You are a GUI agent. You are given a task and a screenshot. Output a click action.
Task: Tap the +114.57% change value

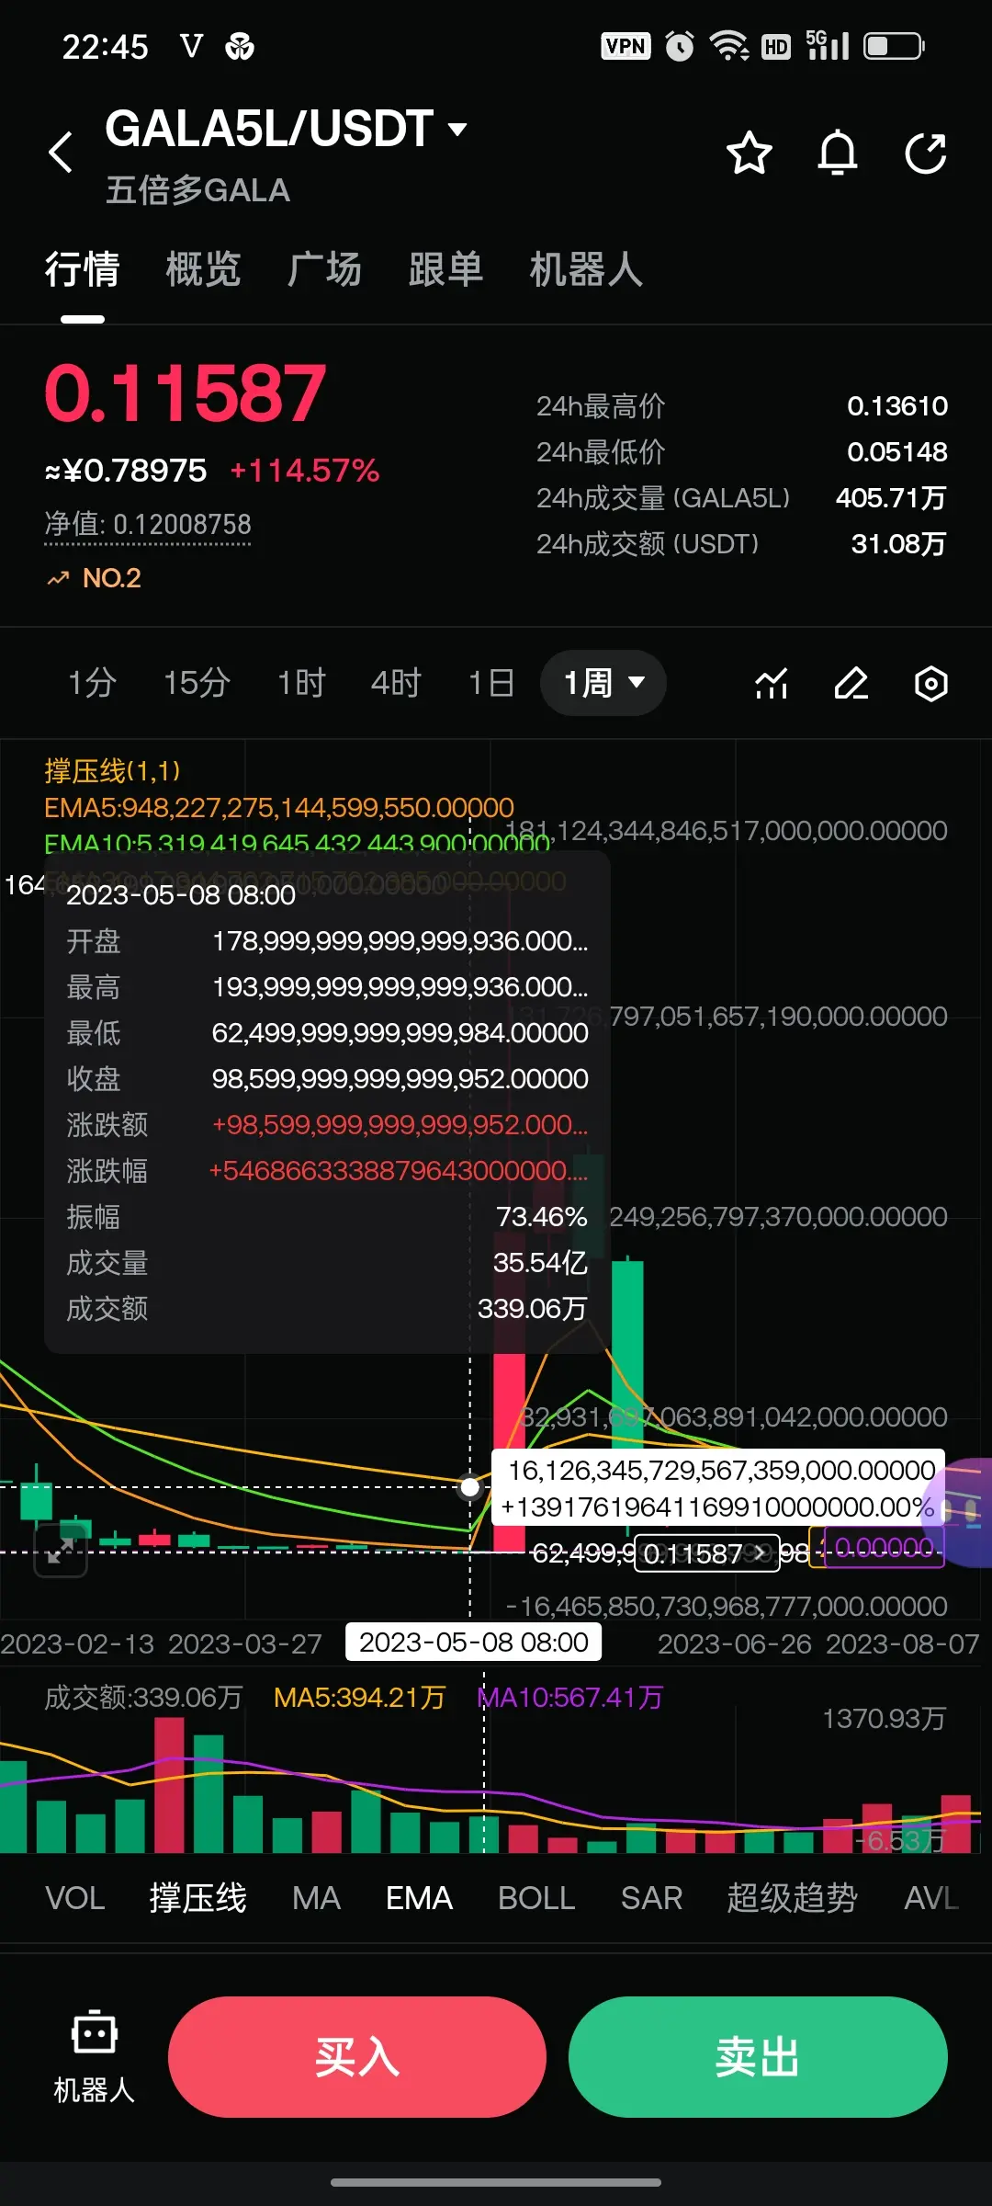click(x=305, y=471)
